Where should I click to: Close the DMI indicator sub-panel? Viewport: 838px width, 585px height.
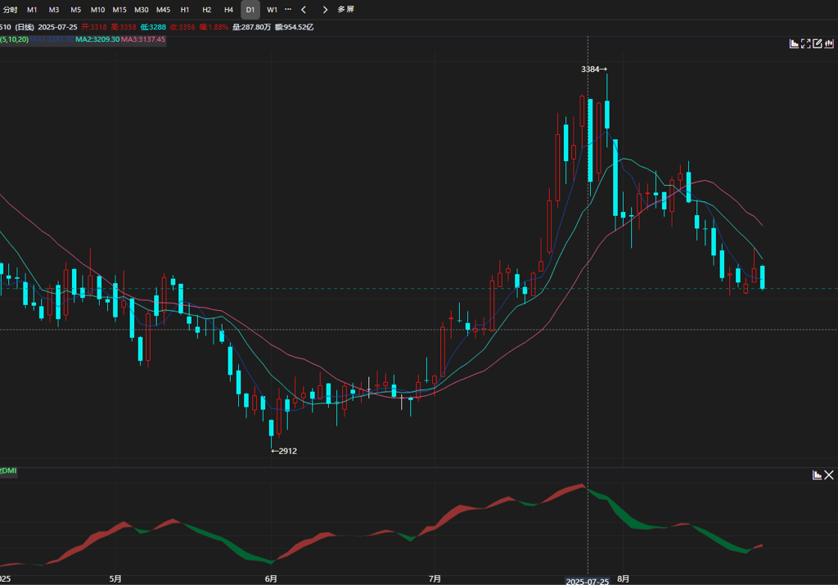click(x=829, y=475)
